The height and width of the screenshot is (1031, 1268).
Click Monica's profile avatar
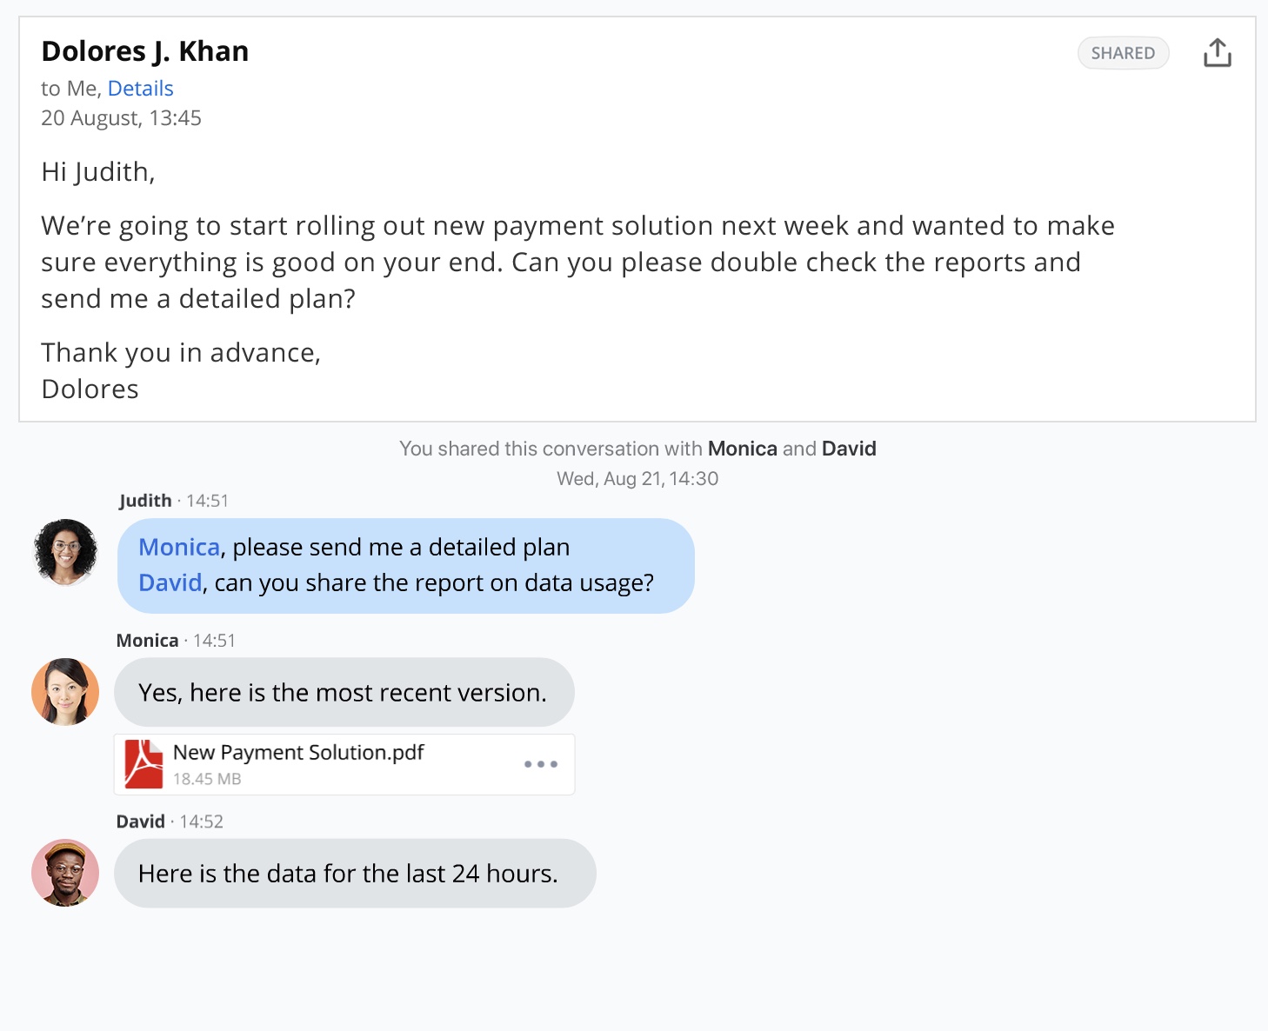pos(65,692)
